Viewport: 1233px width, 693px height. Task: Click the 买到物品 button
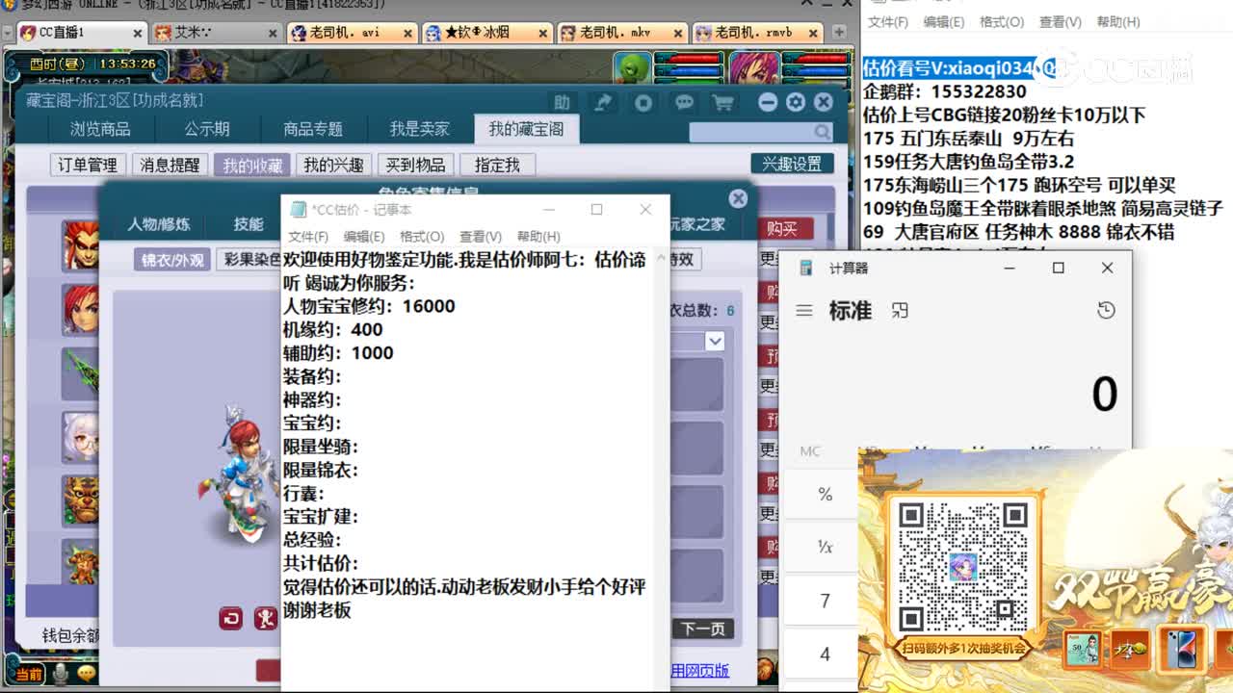tap(416, 165)
